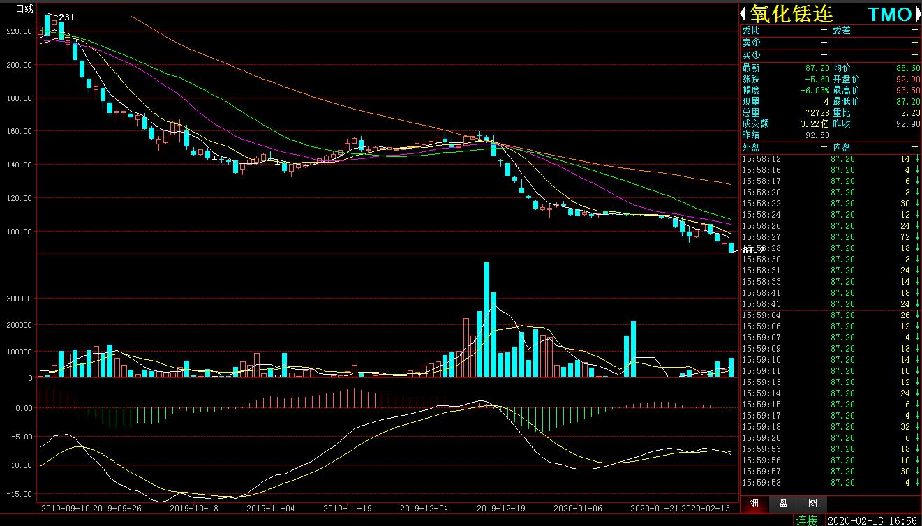Click the 最新 latest price value 87.20
The height and width of the screenshot is (526, 922).
(817, 68)
